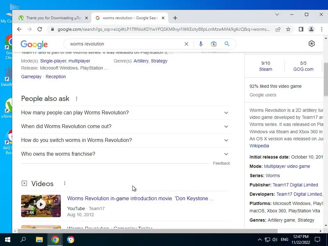Go back with the browser back arrow
Image resolution: width=328 pixels, height=246 pixels.
(19, 29)
